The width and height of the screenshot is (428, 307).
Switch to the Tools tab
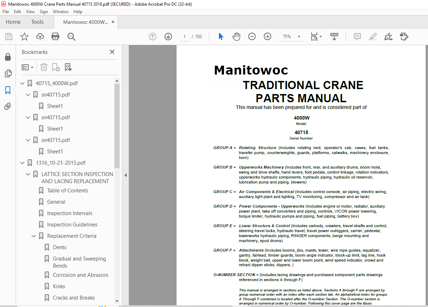pyautogui.click(x=37, y=22)
